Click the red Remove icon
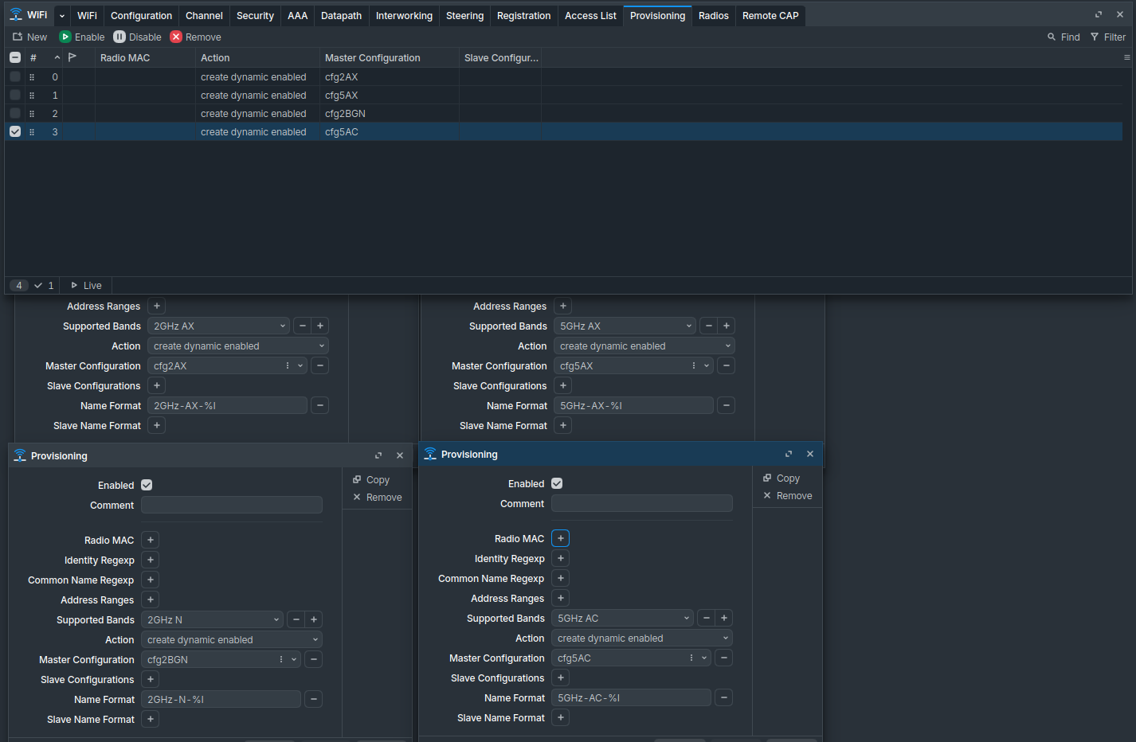 tap(176, 37)
